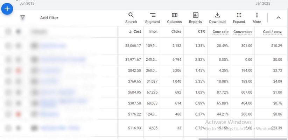Select the header select-all checkbox
The height and width of the screenshot is (140, 288).
(8, 32)
